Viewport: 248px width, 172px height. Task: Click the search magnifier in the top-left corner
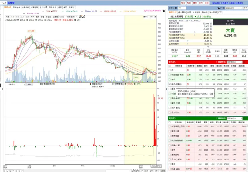pyautogui.click(x=3, y=3)
